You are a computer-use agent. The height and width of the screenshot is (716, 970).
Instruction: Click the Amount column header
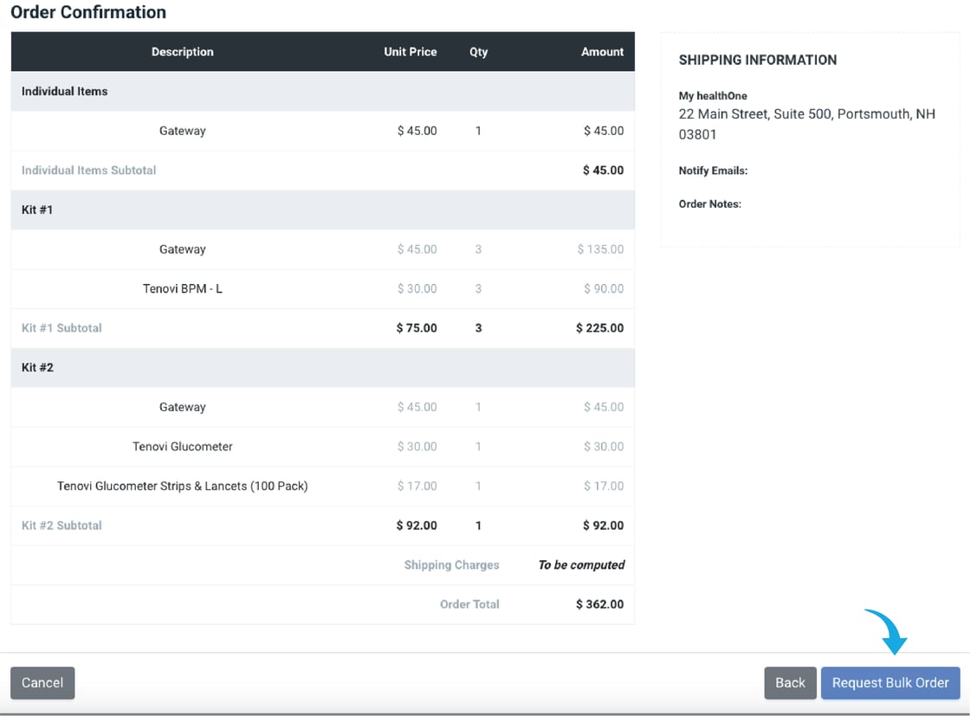click(602, 52)
